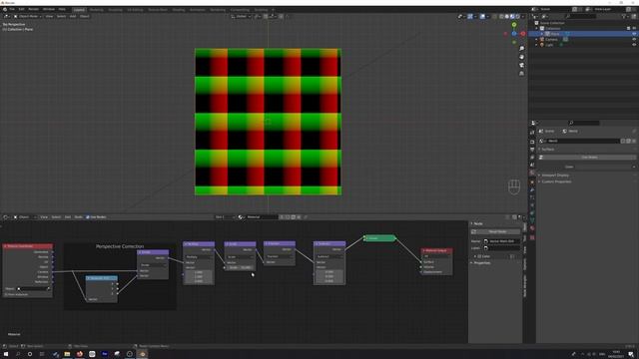Click the outliner search field
The image size is (639, 359).
pyautogui.click(x=580, y=16)
